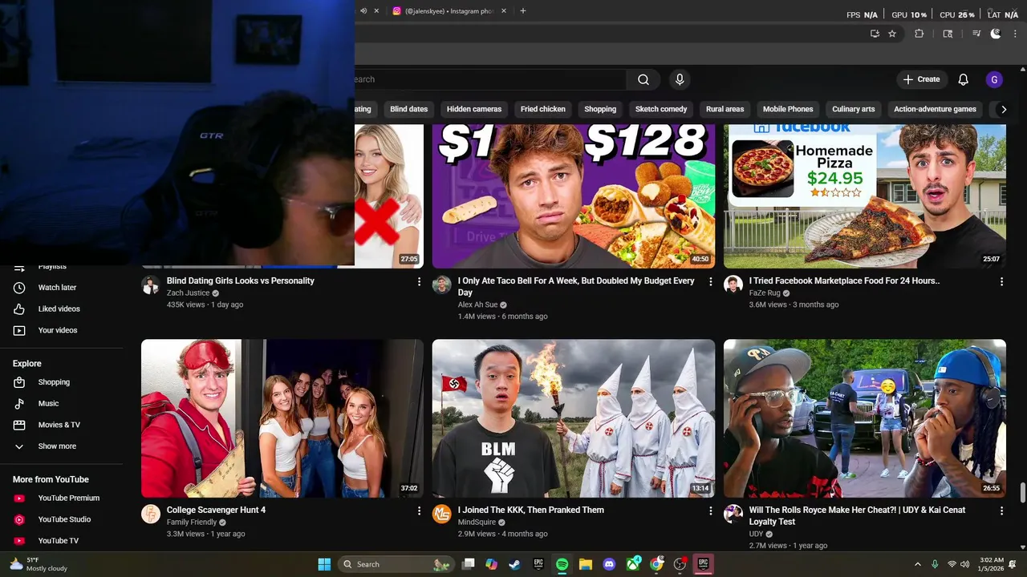This screenshot has height=577, width=1027.
Task: Open the weather widget showing 51°F
Action: click(x=39, y=564)
